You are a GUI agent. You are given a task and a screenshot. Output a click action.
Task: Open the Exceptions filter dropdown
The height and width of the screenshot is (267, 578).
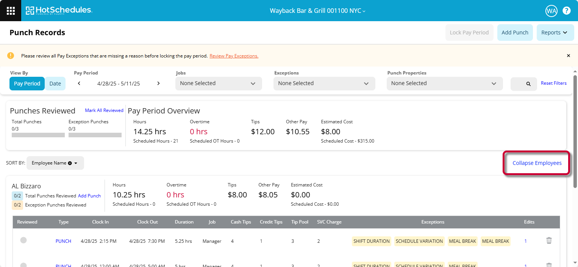tap(324, 84)
